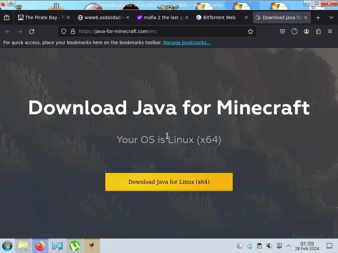Open window menu icon in title bar
This screenshot has width=338, height=253.
point(3,3)
